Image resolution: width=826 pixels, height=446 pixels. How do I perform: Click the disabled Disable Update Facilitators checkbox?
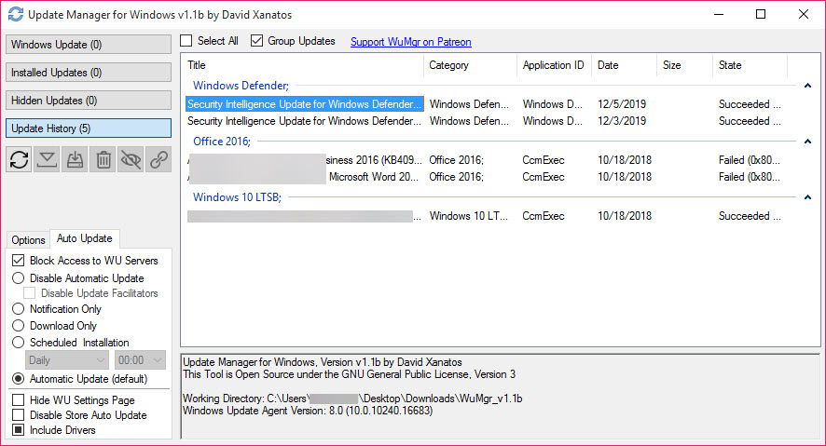click(30, 293)
